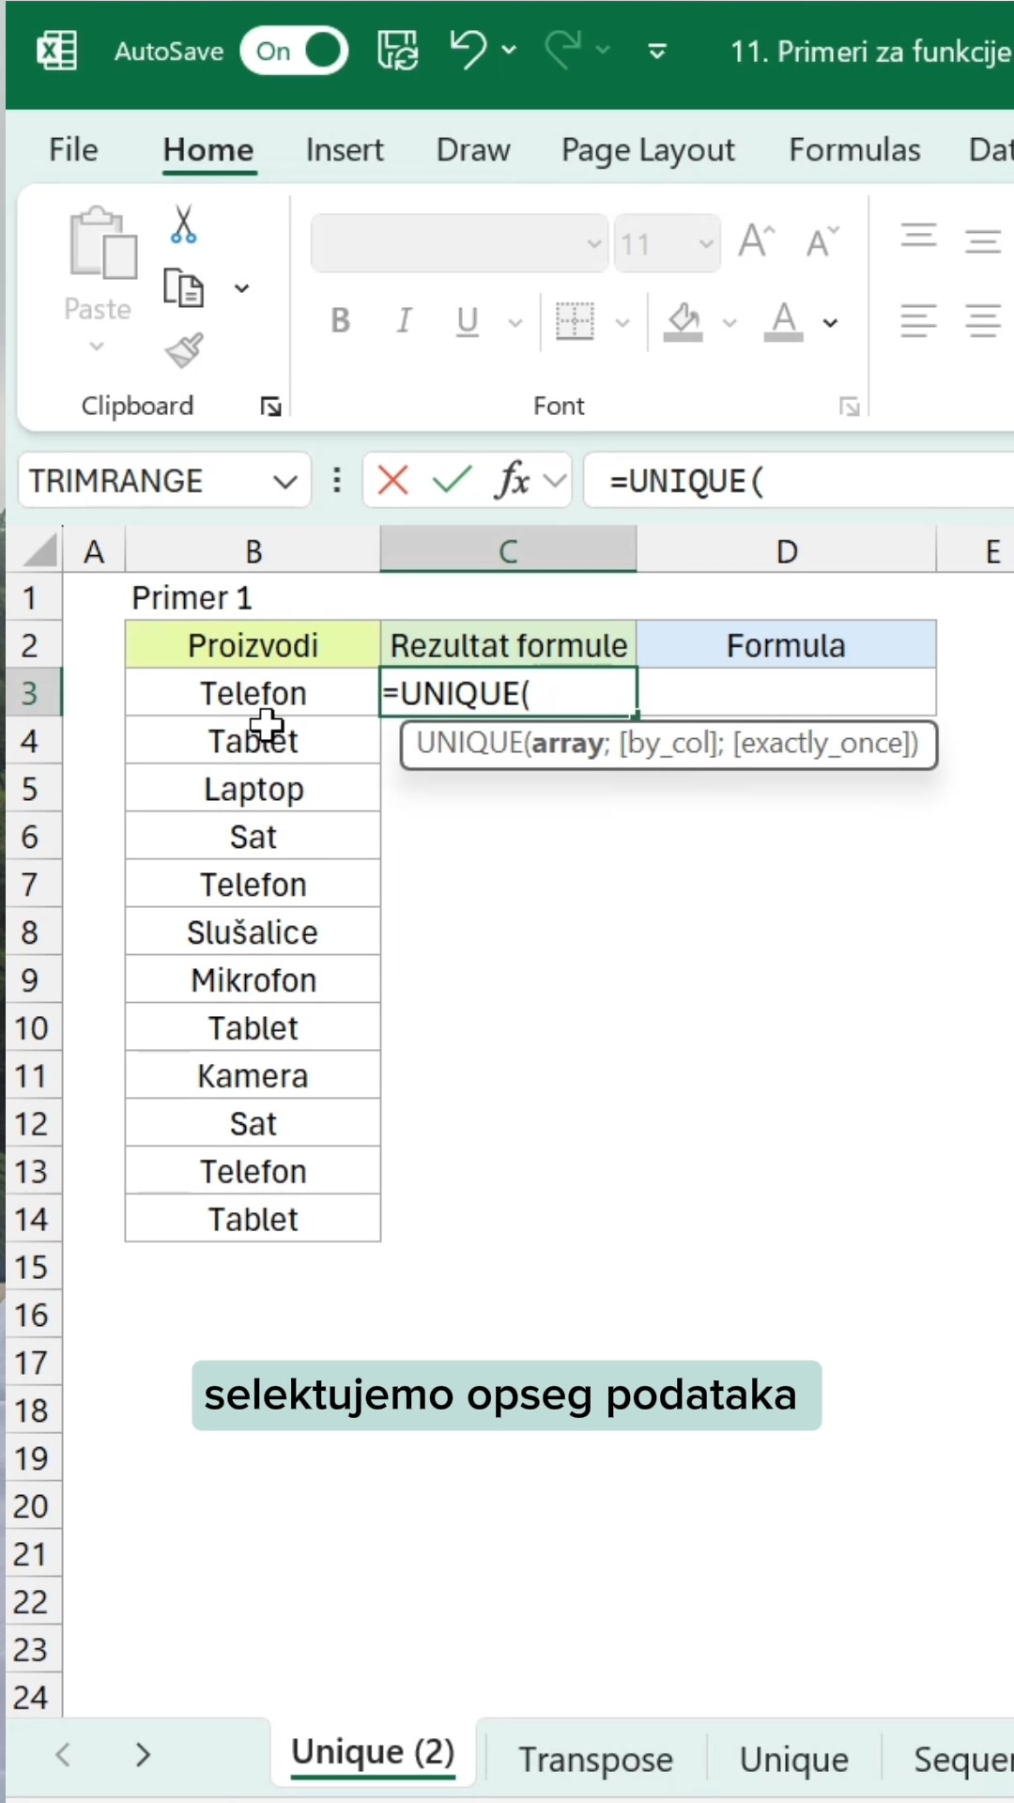Click the Proizvodi header cell
The height and width of the screenshot is (1803, 1014).
(253, 645)
